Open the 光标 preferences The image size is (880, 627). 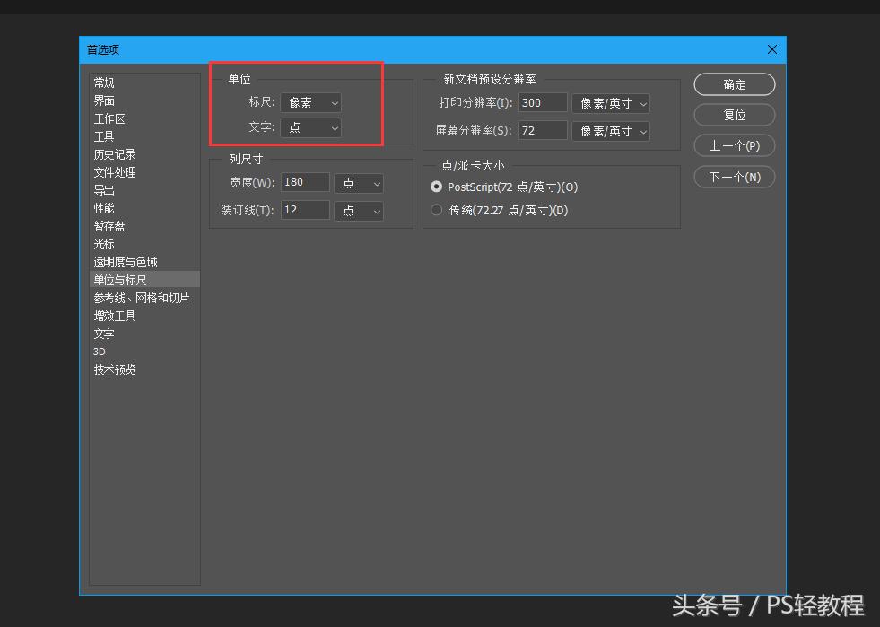[x=103, y=244]
